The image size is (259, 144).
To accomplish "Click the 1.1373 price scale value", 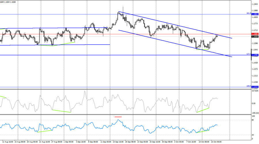I will click(x=255, y=69).
